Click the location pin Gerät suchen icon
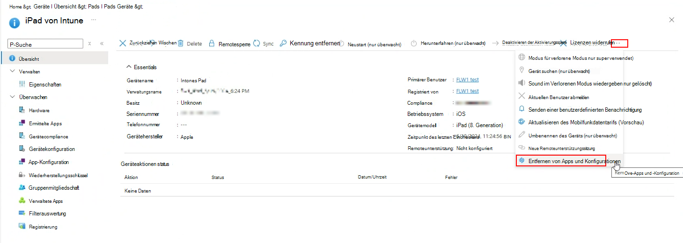The width and height of the screenshot is (683, 243). (x=522, y=71)
